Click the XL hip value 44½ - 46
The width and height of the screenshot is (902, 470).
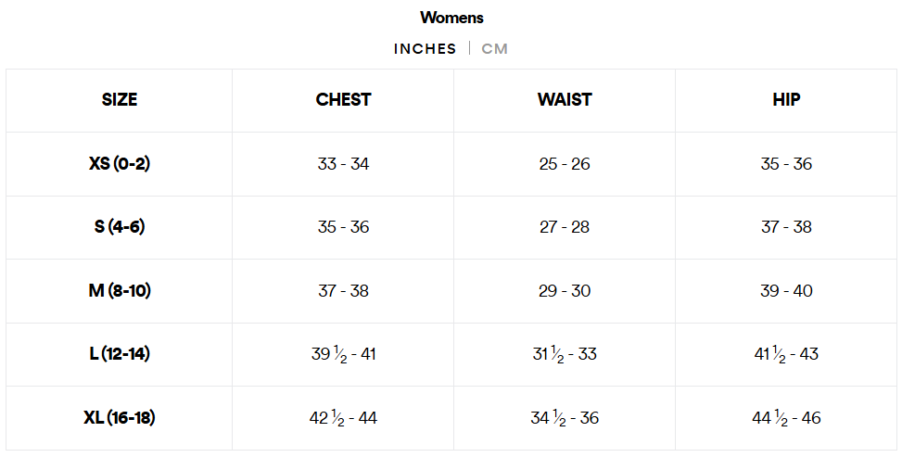tap(786, 418)
